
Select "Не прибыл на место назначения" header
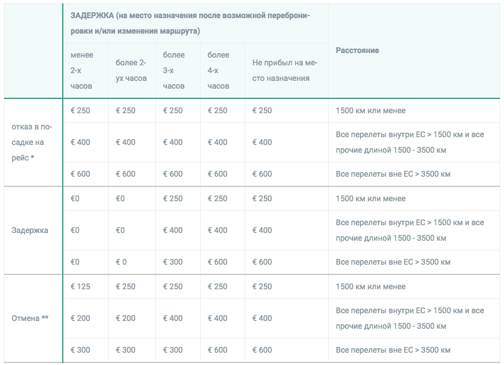tap(285, 71)
